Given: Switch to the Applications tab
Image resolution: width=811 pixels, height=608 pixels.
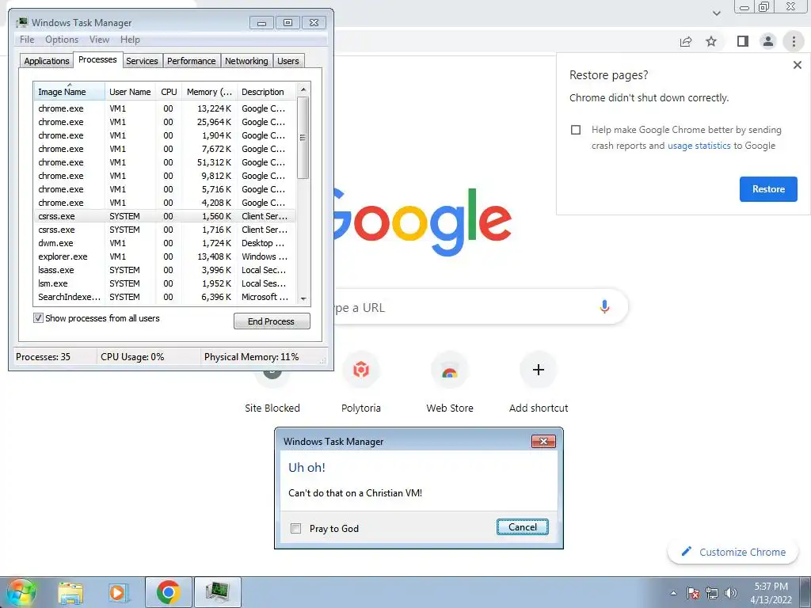Looking at the screenshot, I should pyautogui.click(x=47, y=61).
